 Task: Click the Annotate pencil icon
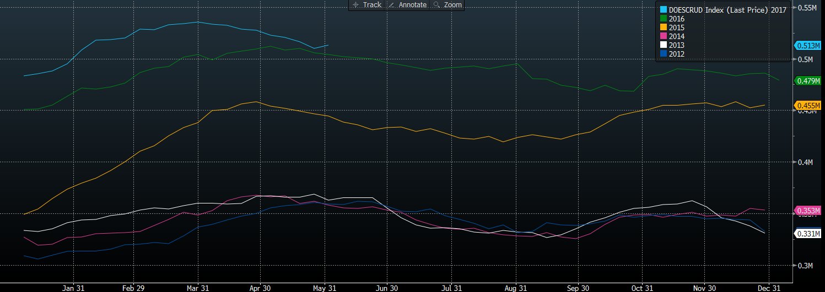pyautogui.click(x=391, y=5)
